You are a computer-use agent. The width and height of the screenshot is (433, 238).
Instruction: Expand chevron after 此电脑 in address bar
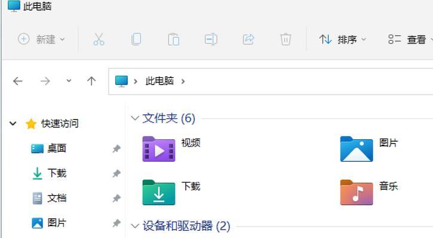[x=183, y=82]
